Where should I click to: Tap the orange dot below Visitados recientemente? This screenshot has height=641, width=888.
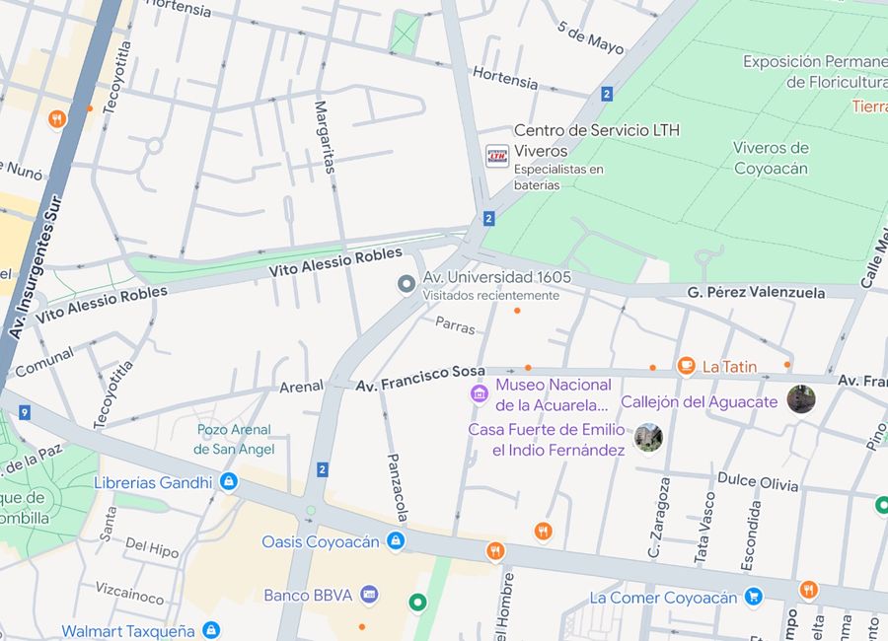pos(517,311)
